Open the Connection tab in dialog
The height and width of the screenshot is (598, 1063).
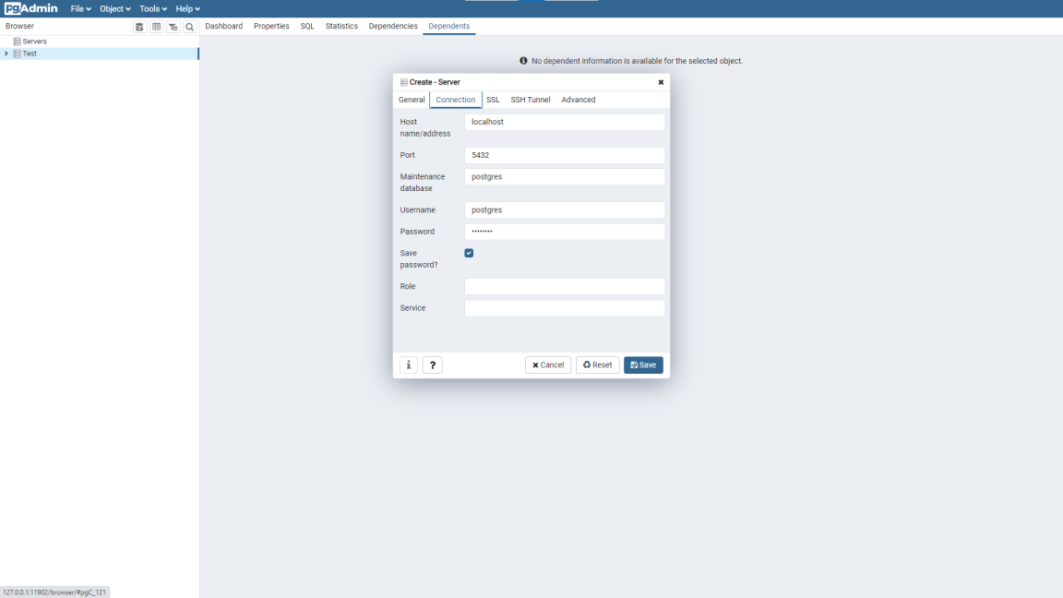pyautogui.click(x=456, y=100)
